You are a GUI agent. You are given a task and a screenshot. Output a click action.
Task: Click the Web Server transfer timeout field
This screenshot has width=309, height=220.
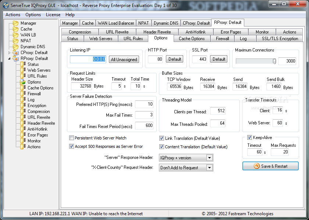tap(278, 123)
